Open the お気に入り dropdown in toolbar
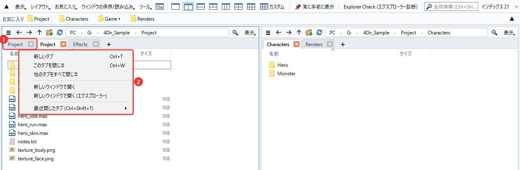This screenshot has width=520, height=170. point(67,7)
